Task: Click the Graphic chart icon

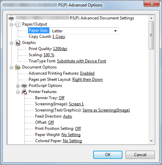Action: pyautogui.click(x=18, y=43)
